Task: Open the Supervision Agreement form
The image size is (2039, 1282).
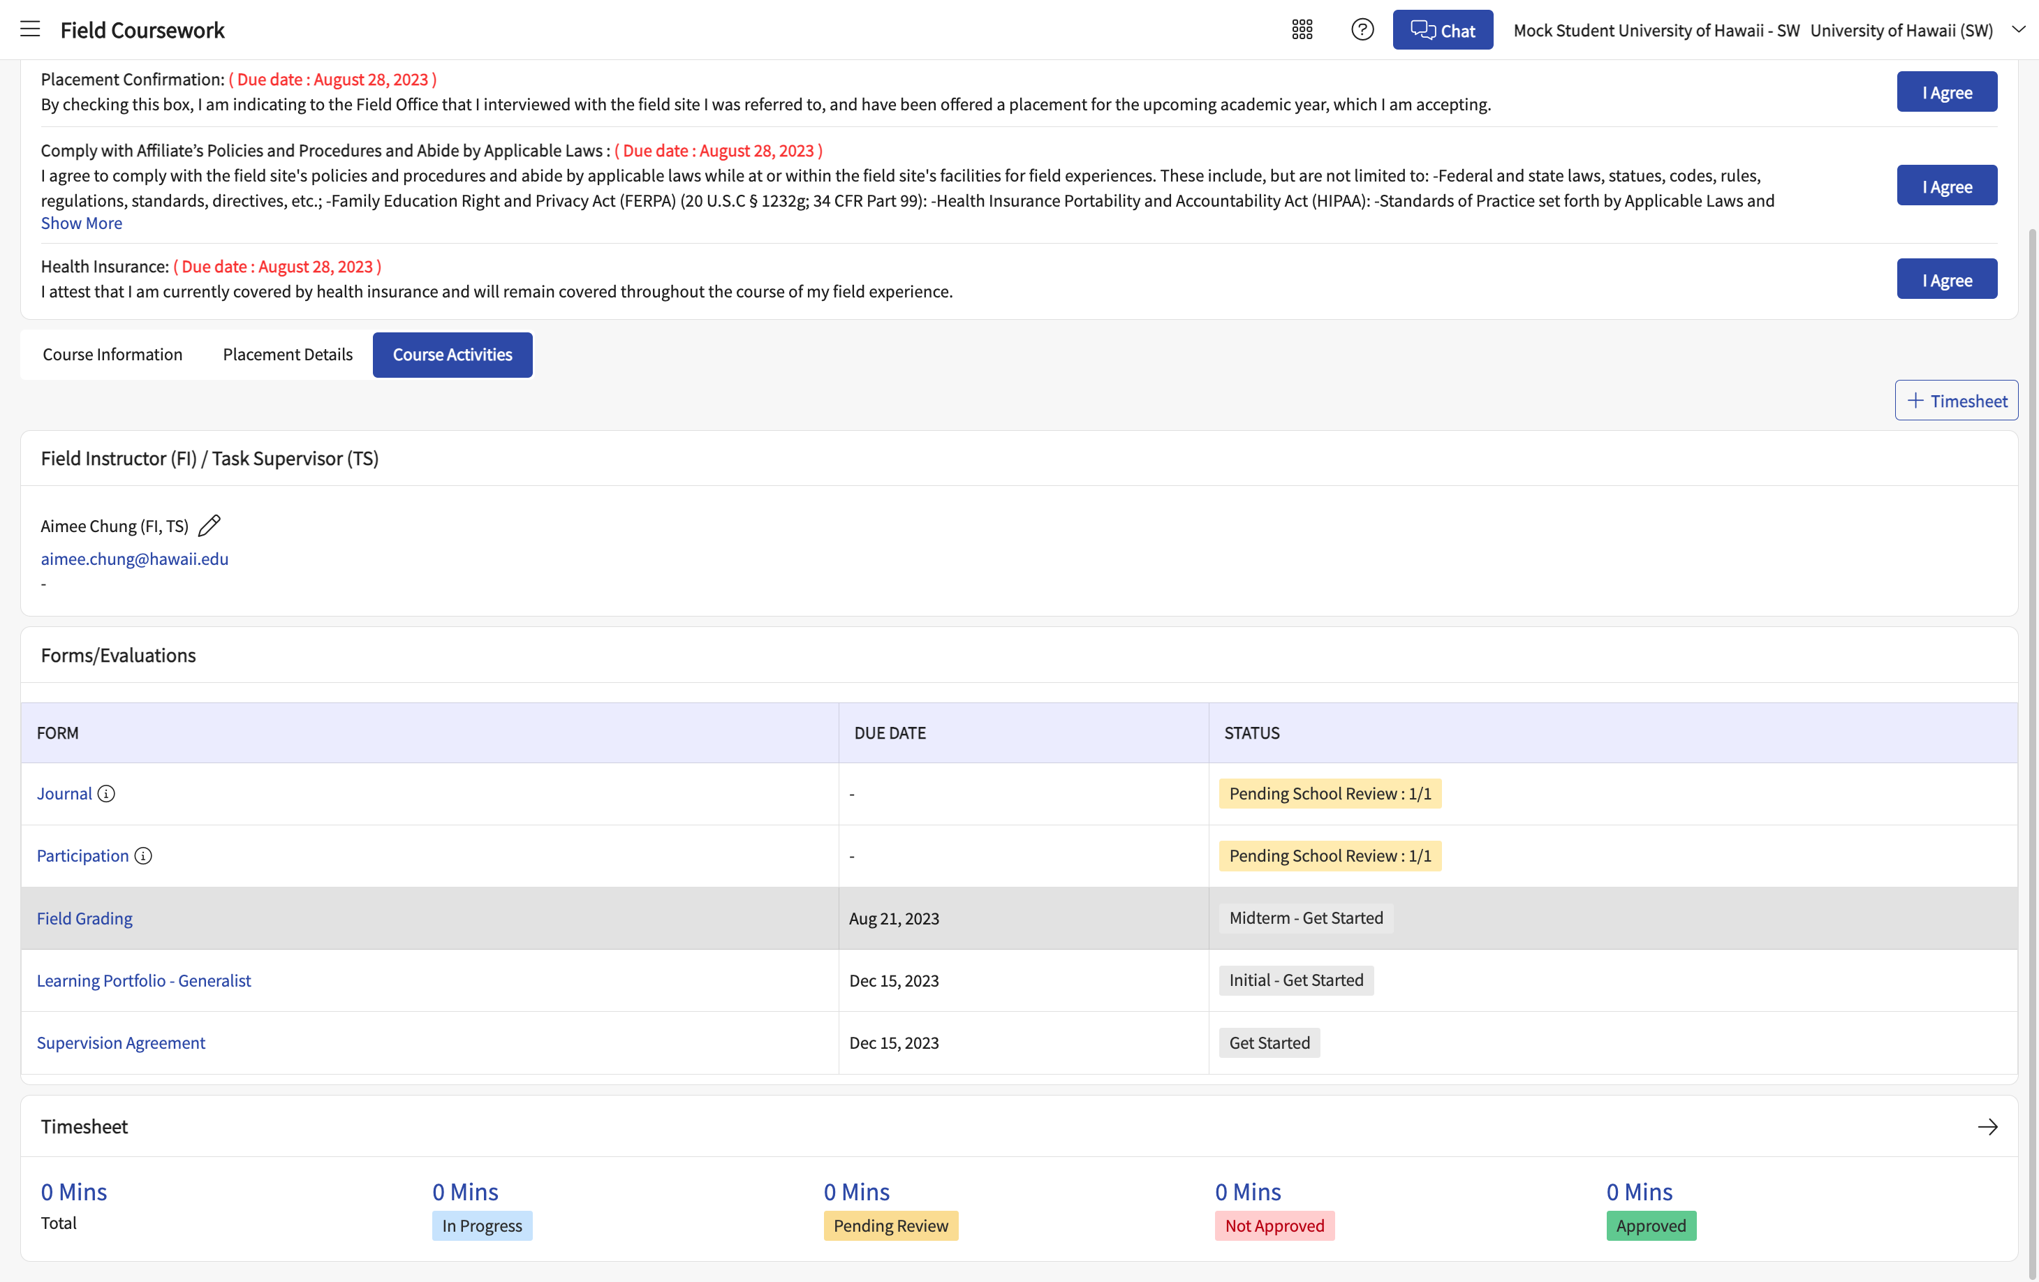Action: 121,1043
